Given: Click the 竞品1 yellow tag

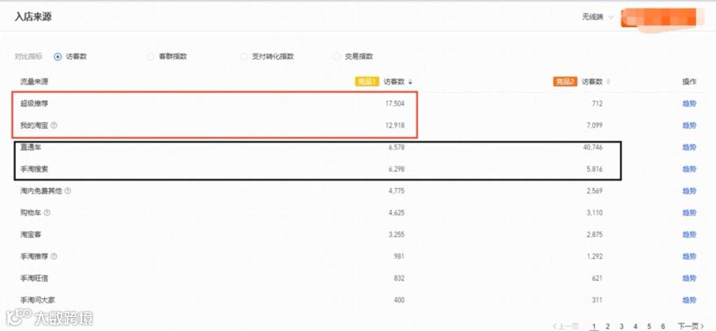Looking at the screenshot, I should pyautogui.click(x=367, y=82).
